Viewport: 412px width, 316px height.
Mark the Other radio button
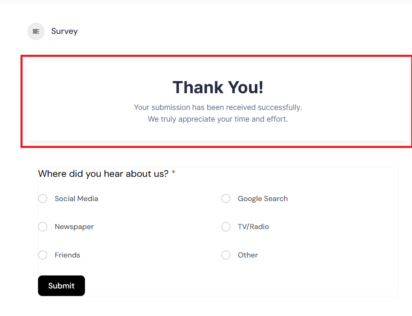(226, 255)
